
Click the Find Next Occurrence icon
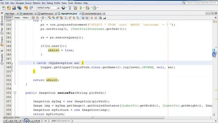57,18
